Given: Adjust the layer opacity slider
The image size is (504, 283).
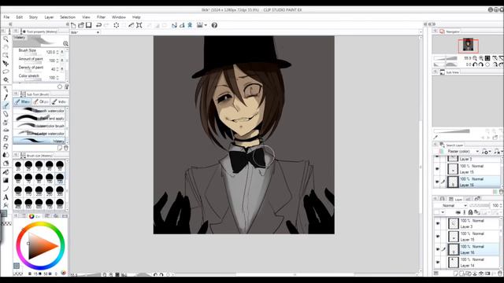Looking at the screenshot, I should 480,205.
